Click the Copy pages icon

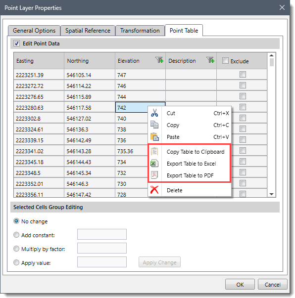[x=154, y=125]
